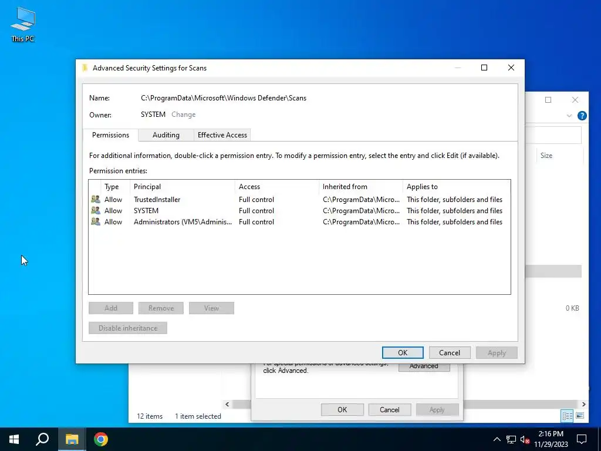Screen dimensions: 601x451
Task: Show the taskbar clock calendar
Action: pyautogui.click(x=551, y=439)
